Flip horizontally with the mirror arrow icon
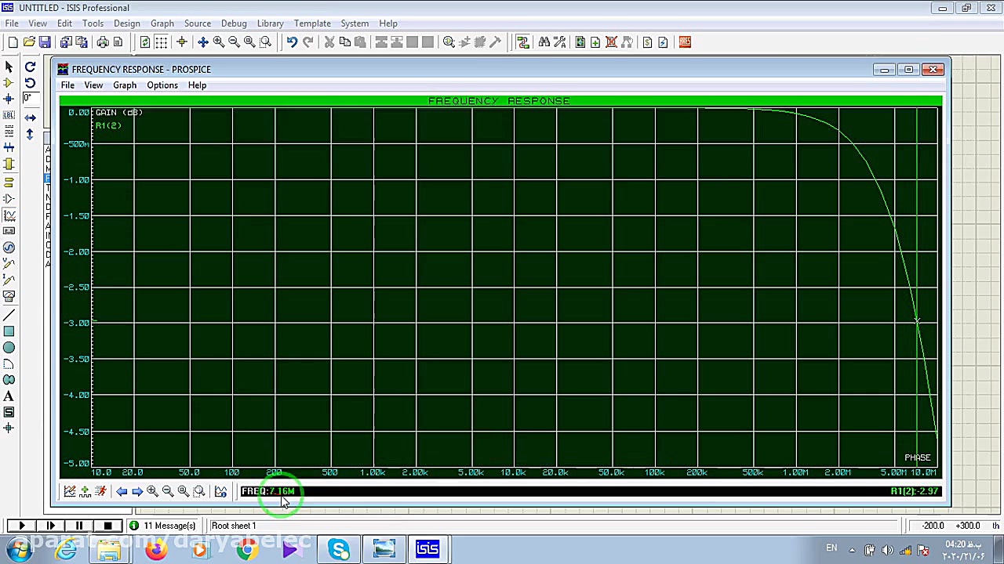 click(x=30, y=117)
